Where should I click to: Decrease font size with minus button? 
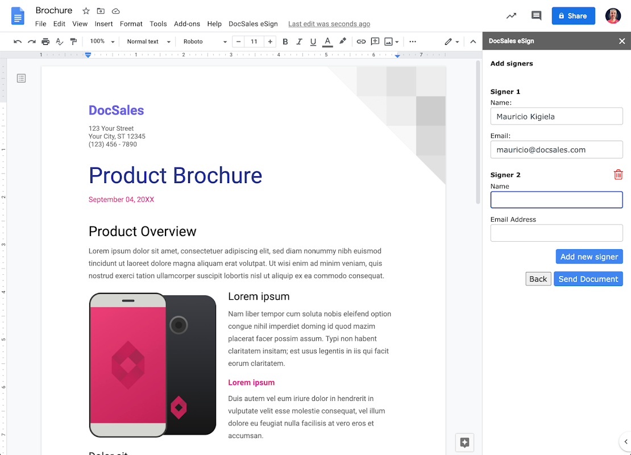238,42
